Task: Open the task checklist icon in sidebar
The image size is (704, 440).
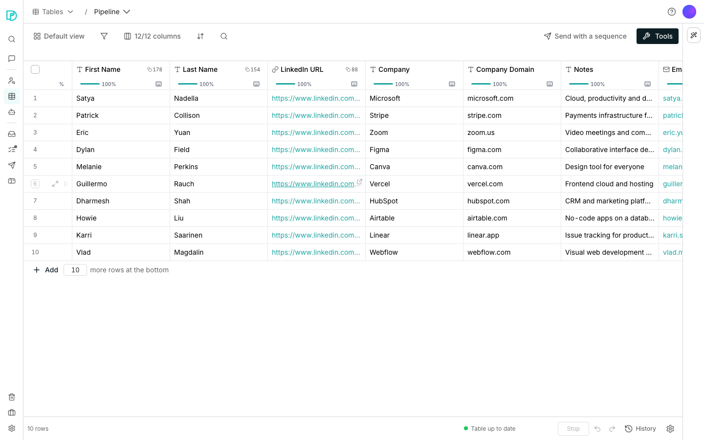Action: click(x=12, y=150)
